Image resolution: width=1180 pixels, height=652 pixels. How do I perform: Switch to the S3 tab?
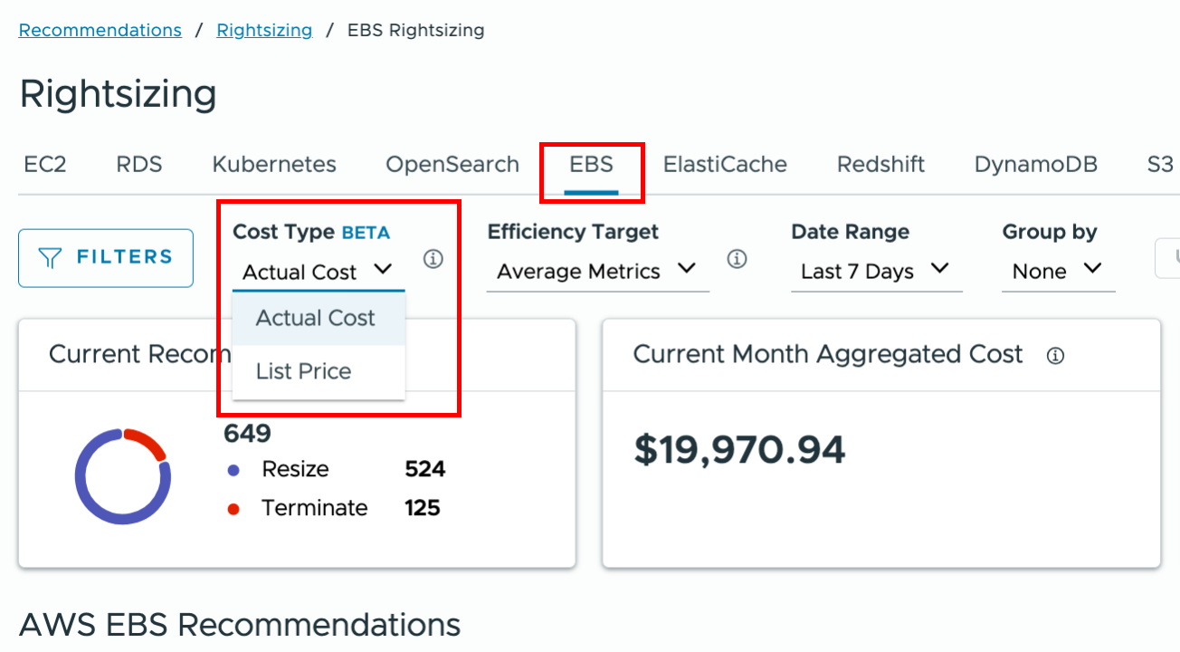pos(1159,164)
